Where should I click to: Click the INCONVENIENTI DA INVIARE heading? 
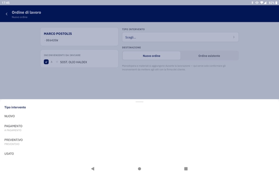(62, 55)
